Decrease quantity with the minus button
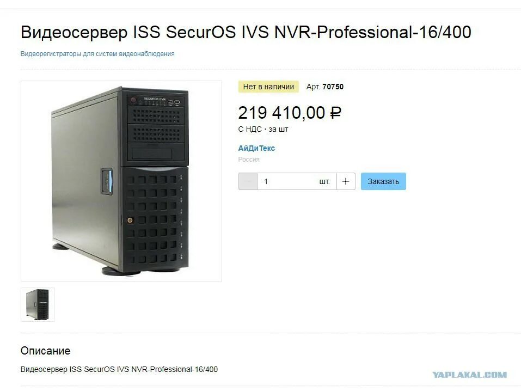Screen dimensions: 521x391 (248, 181)
